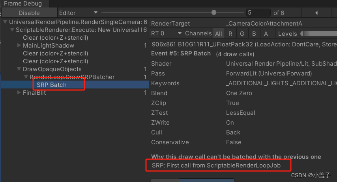This screenshot has width=337, height=182.
Task: Toggle the A channel button
Action: pos(266,34)
